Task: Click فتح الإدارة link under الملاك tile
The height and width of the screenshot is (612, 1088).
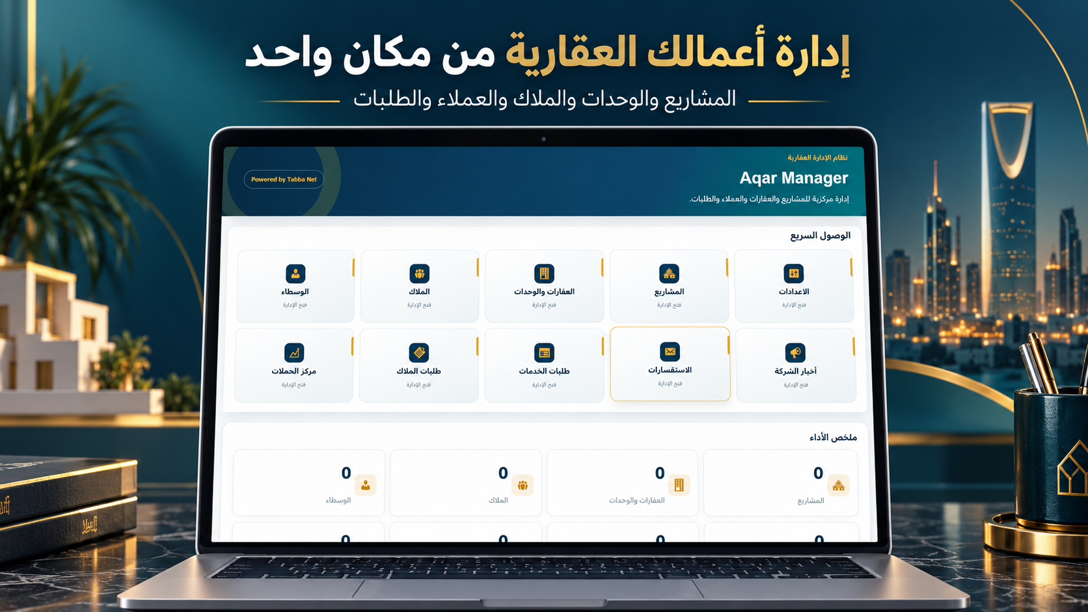Action: click(x=419, y=305)
